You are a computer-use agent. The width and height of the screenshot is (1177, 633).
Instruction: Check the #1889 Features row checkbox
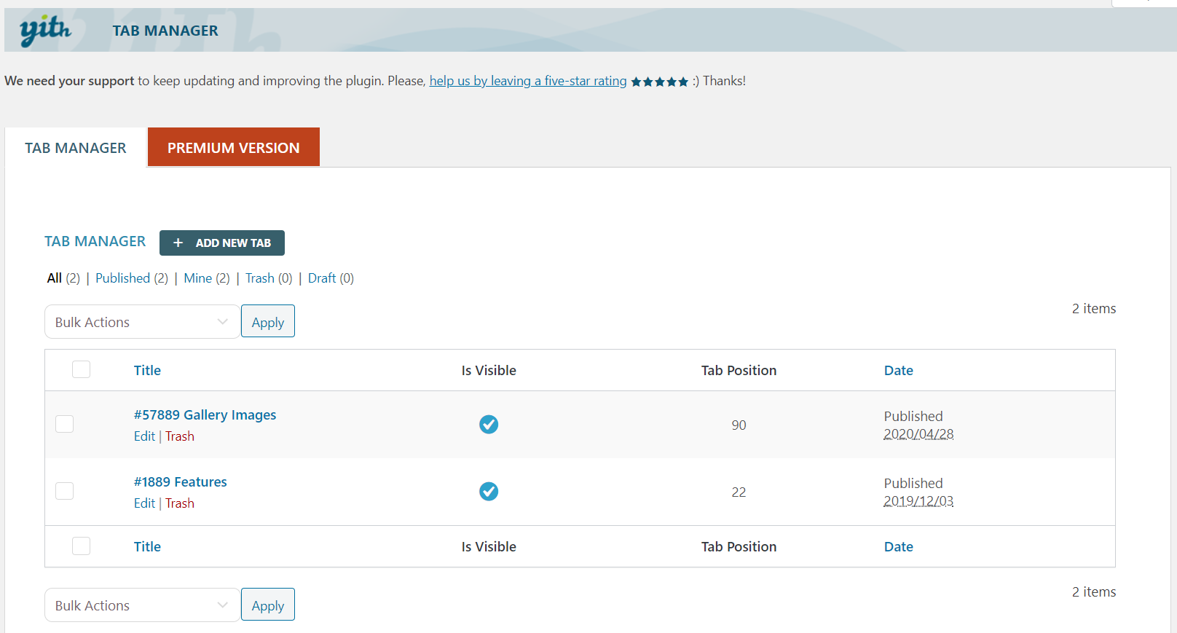(x=65, y=491)
